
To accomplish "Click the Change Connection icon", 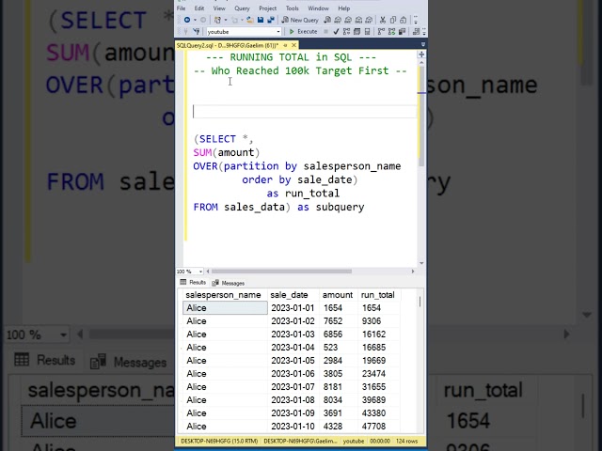I will click(197, 31).
